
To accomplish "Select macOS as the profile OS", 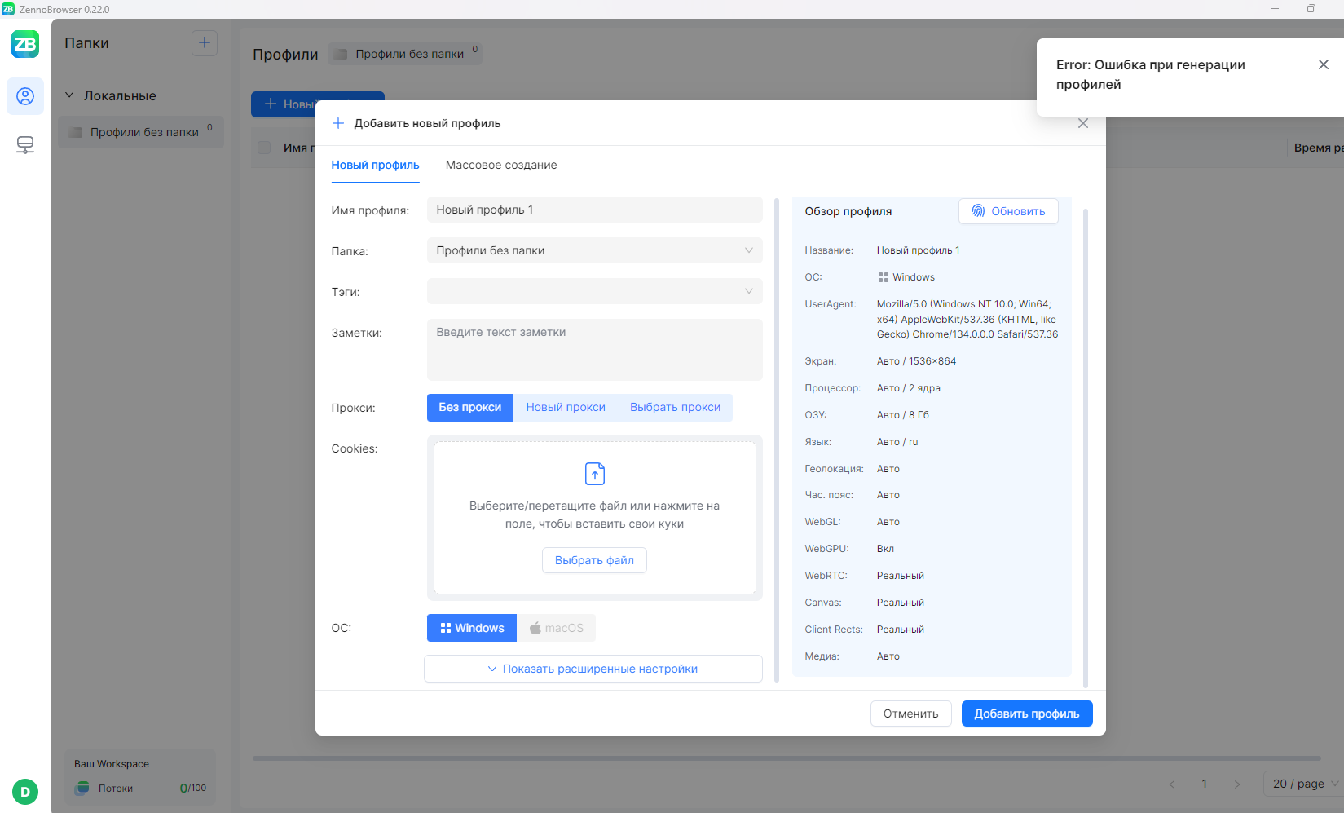I will coord(557,628).
